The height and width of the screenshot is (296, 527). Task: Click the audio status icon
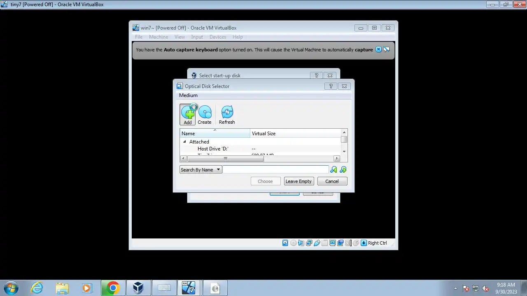(301, 243)
